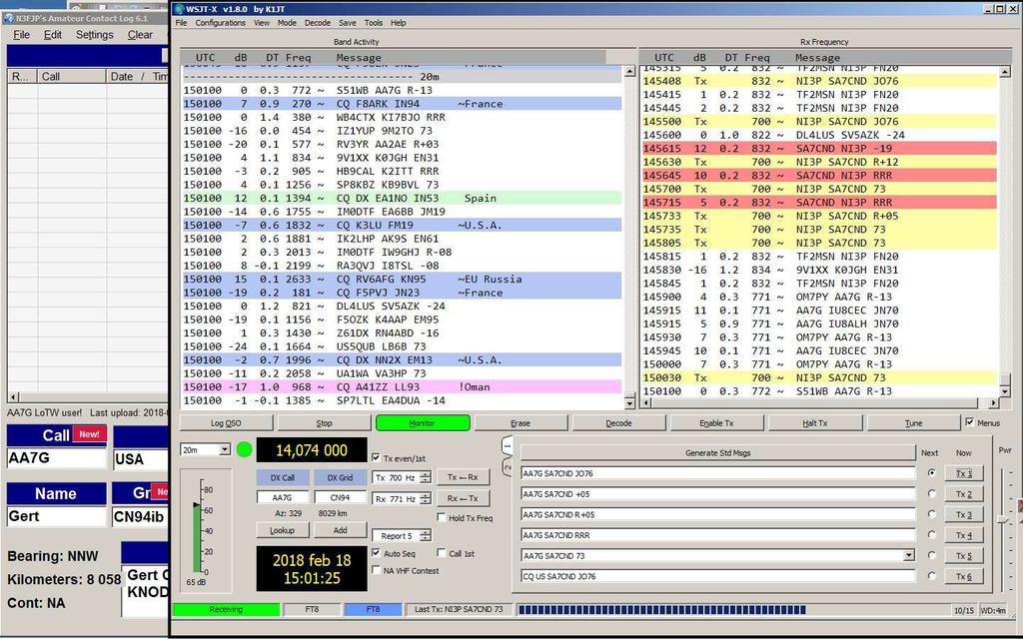1023x639 pixels.
Task: Open the WSJT-X File menu
Action: pyautogui.click(x=182, y=22)
